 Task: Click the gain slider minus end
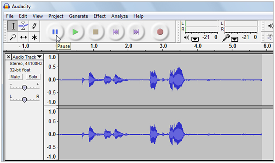[x=11, y=84]
